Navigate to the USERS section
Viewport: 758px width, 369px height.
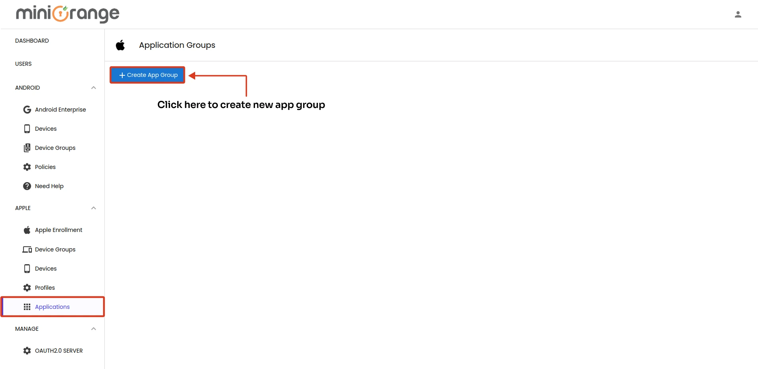click(x=23, y=64)
